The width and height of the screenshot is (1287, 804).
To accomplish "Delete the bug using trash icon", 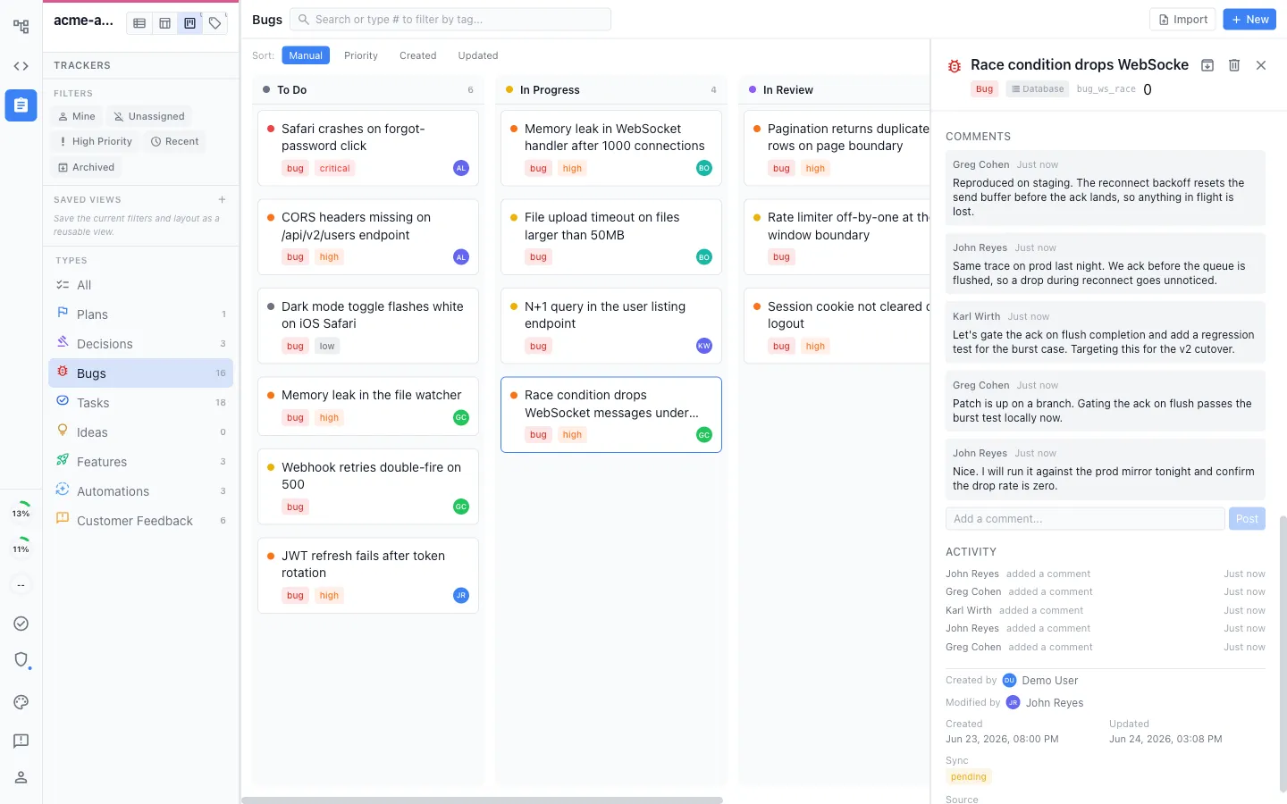I will [1234, 65].
